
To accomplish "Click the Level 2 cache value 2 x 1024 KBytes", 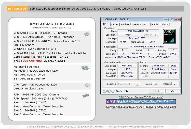I will click(158, 73).
